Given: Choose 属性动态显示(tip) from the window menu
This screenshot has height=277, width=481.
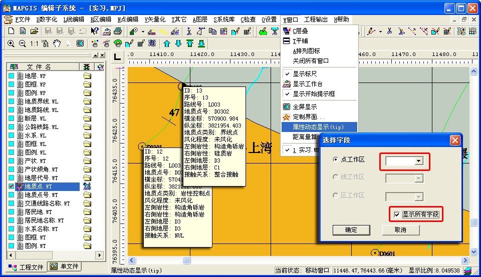Looking at the screenshot, I should pyautogui.click(x=319, y=126).
